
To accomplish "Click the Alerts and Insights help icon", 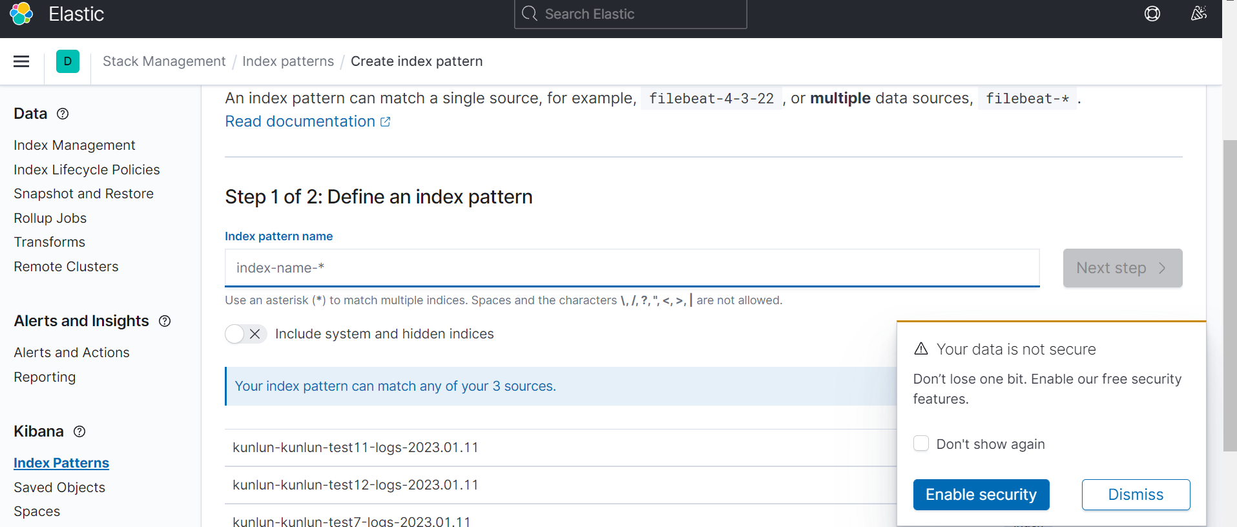I will pyautogui.click(x=165, y=321).
